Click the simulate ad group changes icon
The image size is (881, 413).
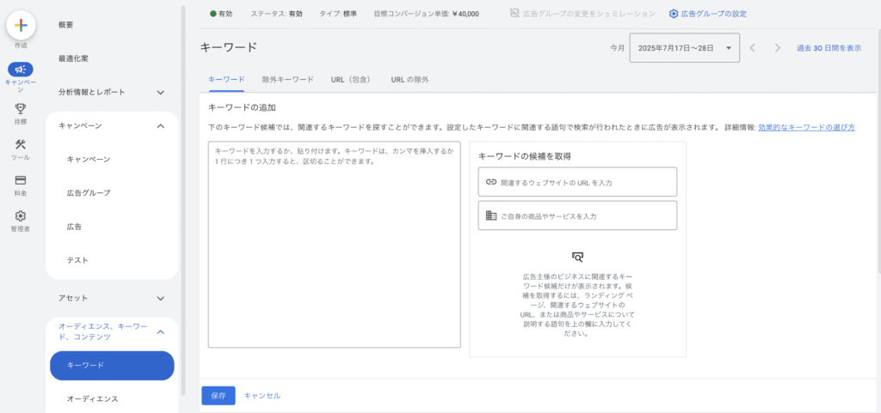pos(514,14)
